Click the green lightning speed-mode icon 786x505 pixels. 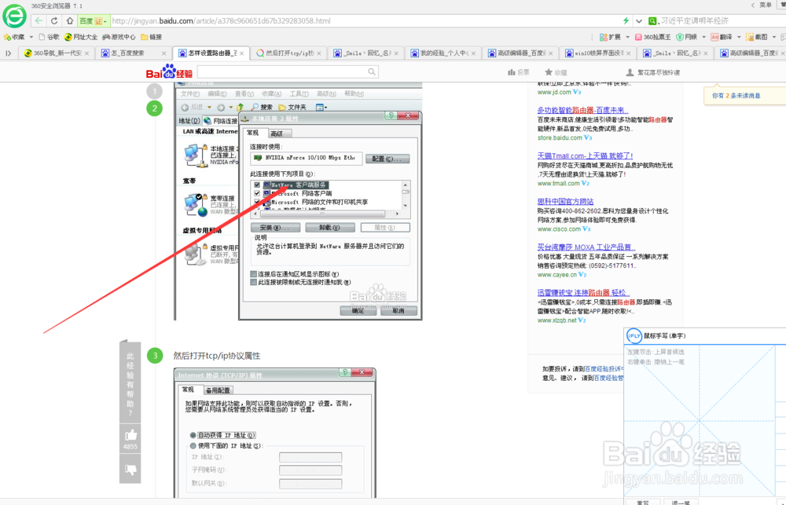(626, 21)
